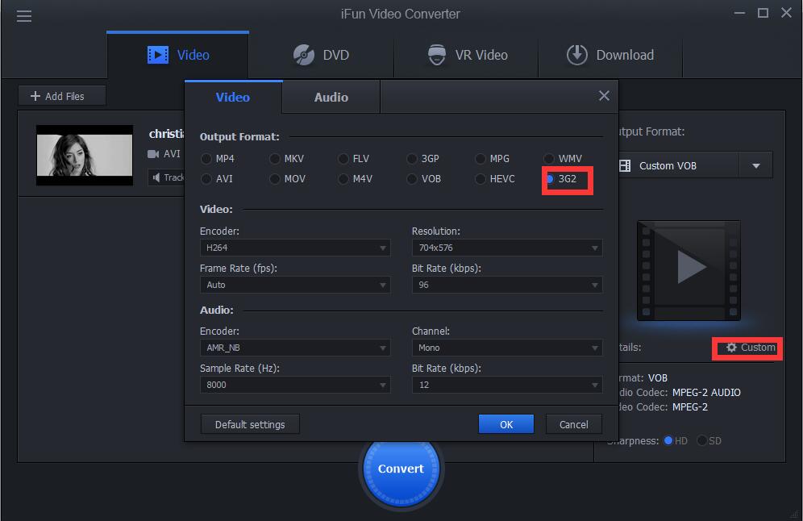Click the Download arrow icon
Screen dimensions: 803x521
pos(577,55)
